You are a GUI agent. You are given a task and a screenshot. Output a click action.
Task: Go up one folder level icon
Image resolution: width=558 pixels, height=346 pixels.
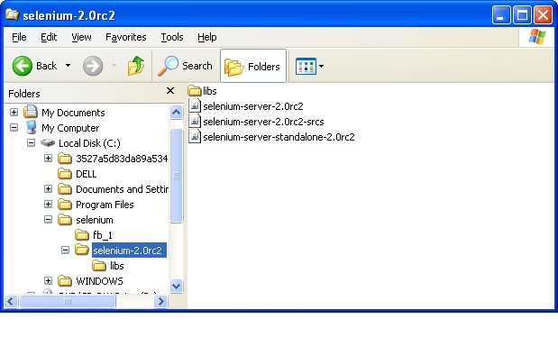[x=136, y=66]
